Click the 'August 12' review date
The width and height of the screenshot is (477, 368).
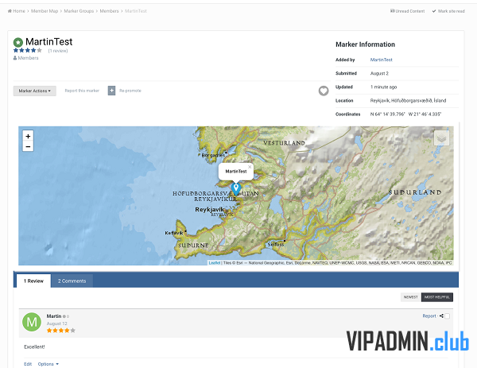(x=57, y=323)
